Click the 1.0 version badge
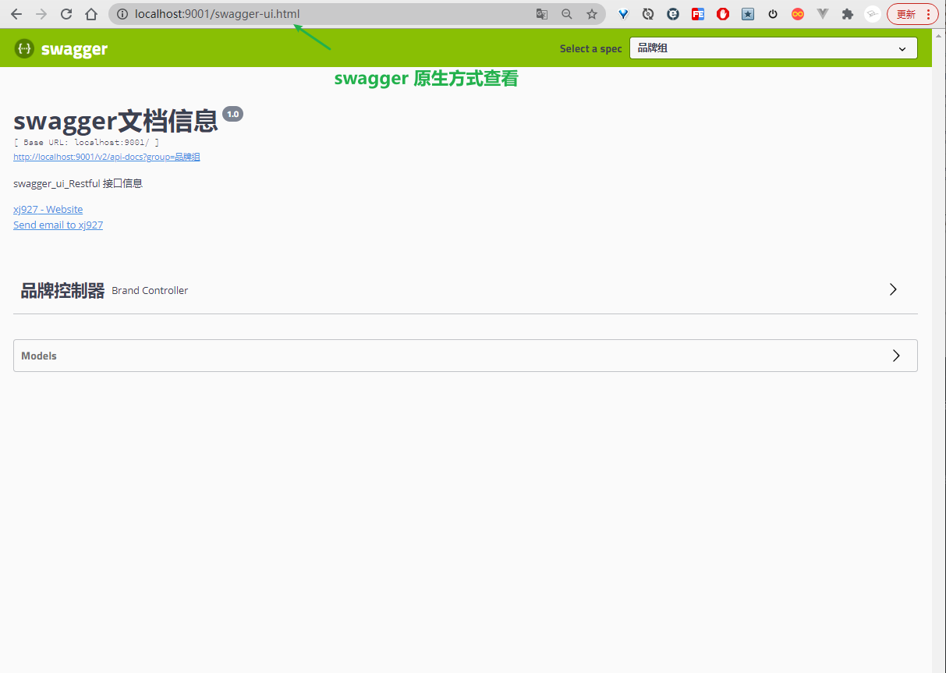Viewport: 946px width, 673px height. tap(232, 114)
